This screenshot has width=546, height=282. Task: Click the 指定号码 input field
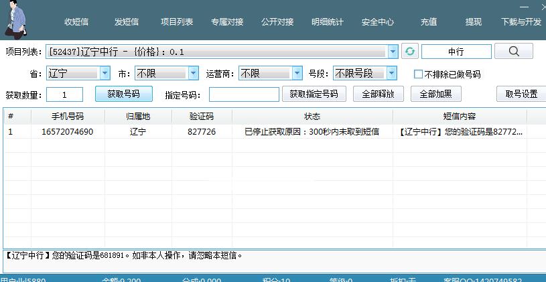(244, 94)
